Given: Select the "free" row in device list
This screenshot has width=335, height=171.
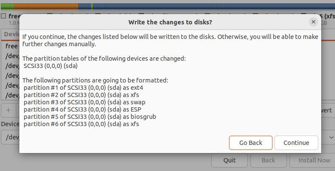Looking at the screenshot, I should point(11,46).
